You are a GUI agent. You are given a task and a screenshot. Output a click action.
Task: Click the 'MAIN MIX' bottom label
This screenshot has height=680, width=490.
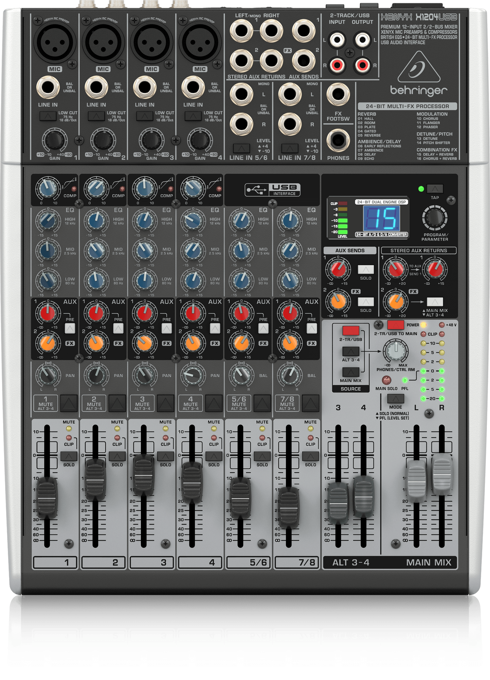tap(429, 562)
